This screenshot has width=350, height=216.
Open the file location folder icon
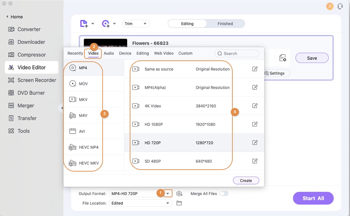179,203
